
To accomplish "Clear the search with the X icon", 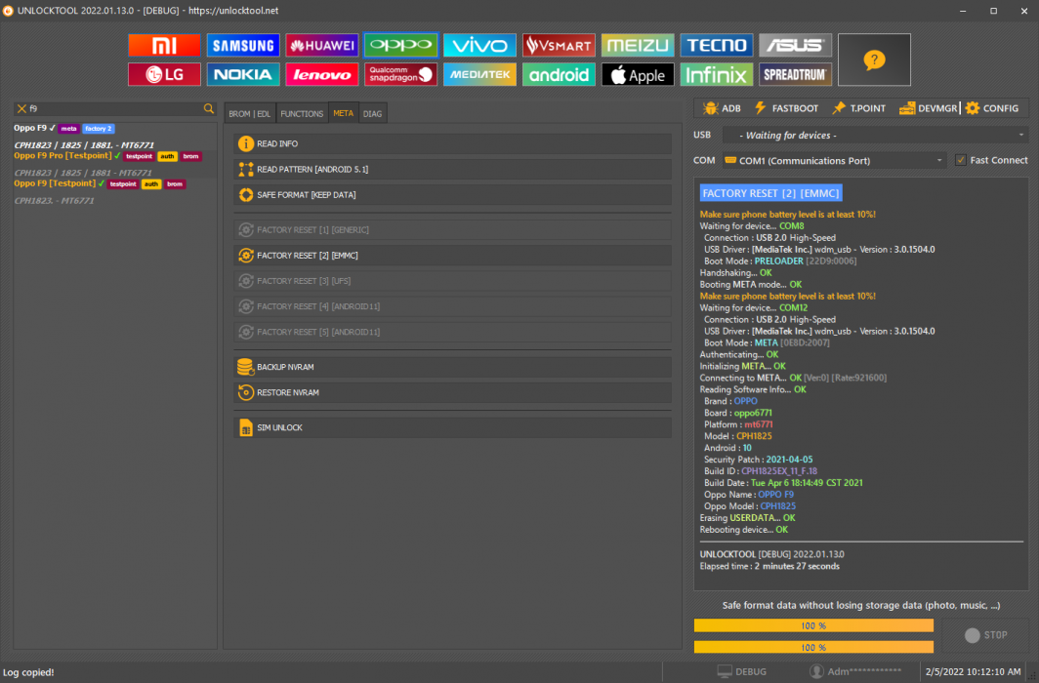I will point(21,108).
